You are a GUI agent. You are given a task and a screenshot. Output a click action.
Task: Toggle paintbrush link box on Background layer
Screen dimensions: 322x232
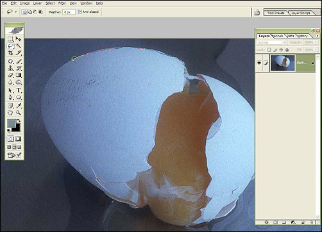click(x=266, y=63)
